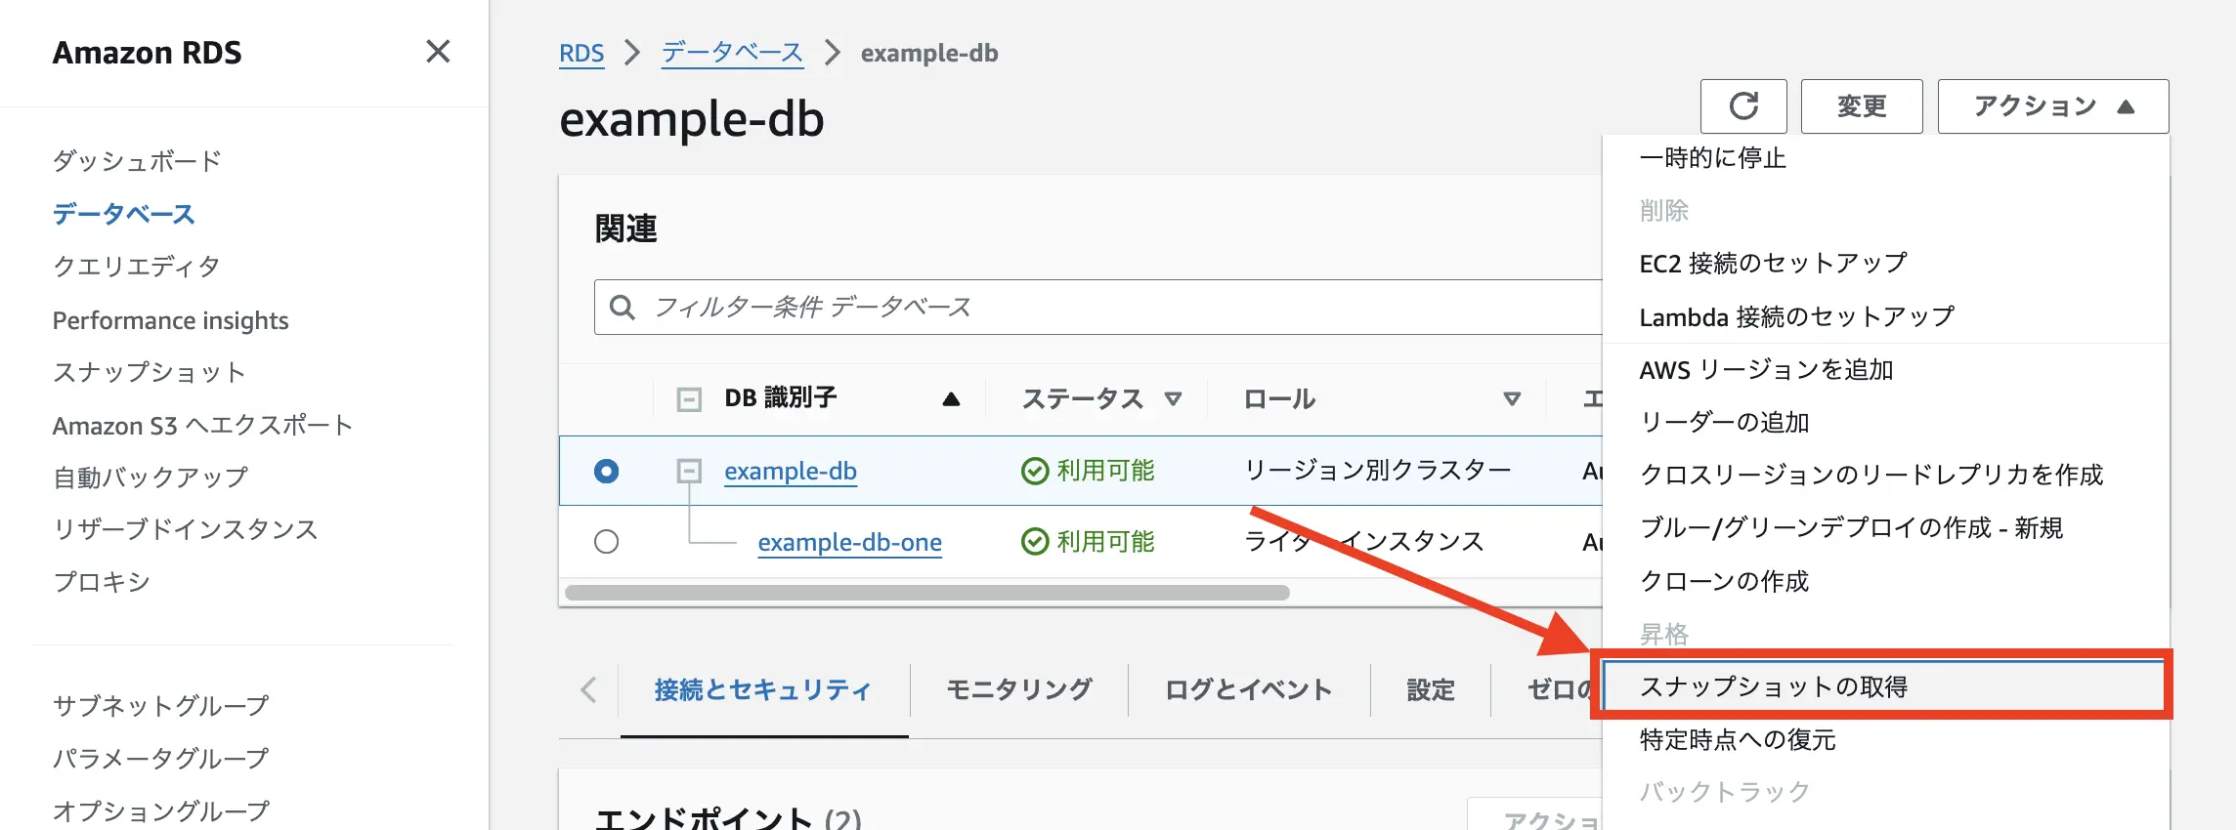Image resolution: width=2236 pixels, height=830 pixels.
Task: Click the search magnifier icon in filter
Action: 622,308
